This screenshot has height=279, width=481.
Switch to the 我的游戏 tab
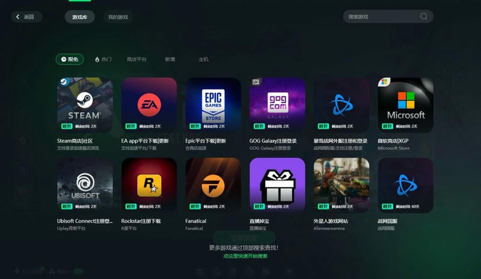click(118, 17)
